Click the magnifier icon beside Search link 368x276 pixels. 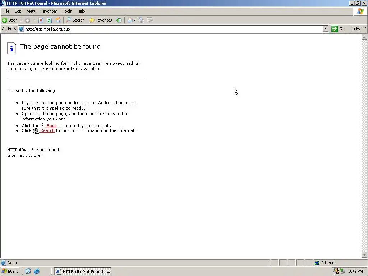[x=36, y=131]
